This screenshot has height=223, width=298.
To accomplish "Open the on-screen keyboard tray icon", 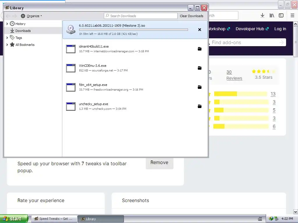I will coord(260,219).
